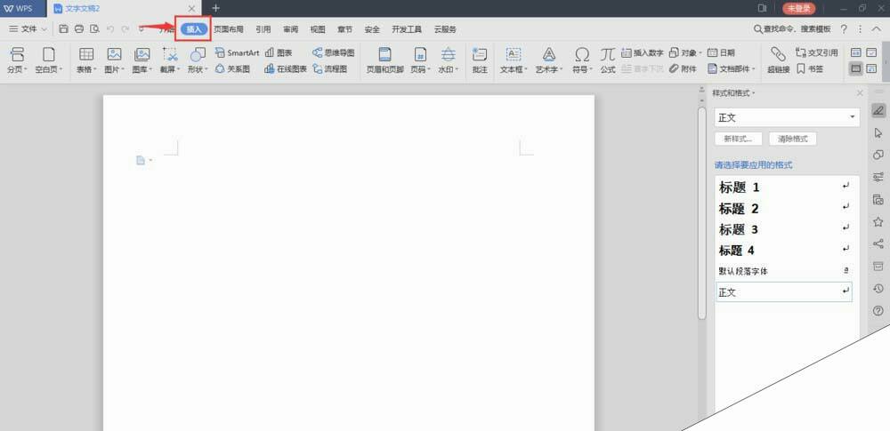Open the 审阅 review tab
890x431 pixels.
[290, 29]
